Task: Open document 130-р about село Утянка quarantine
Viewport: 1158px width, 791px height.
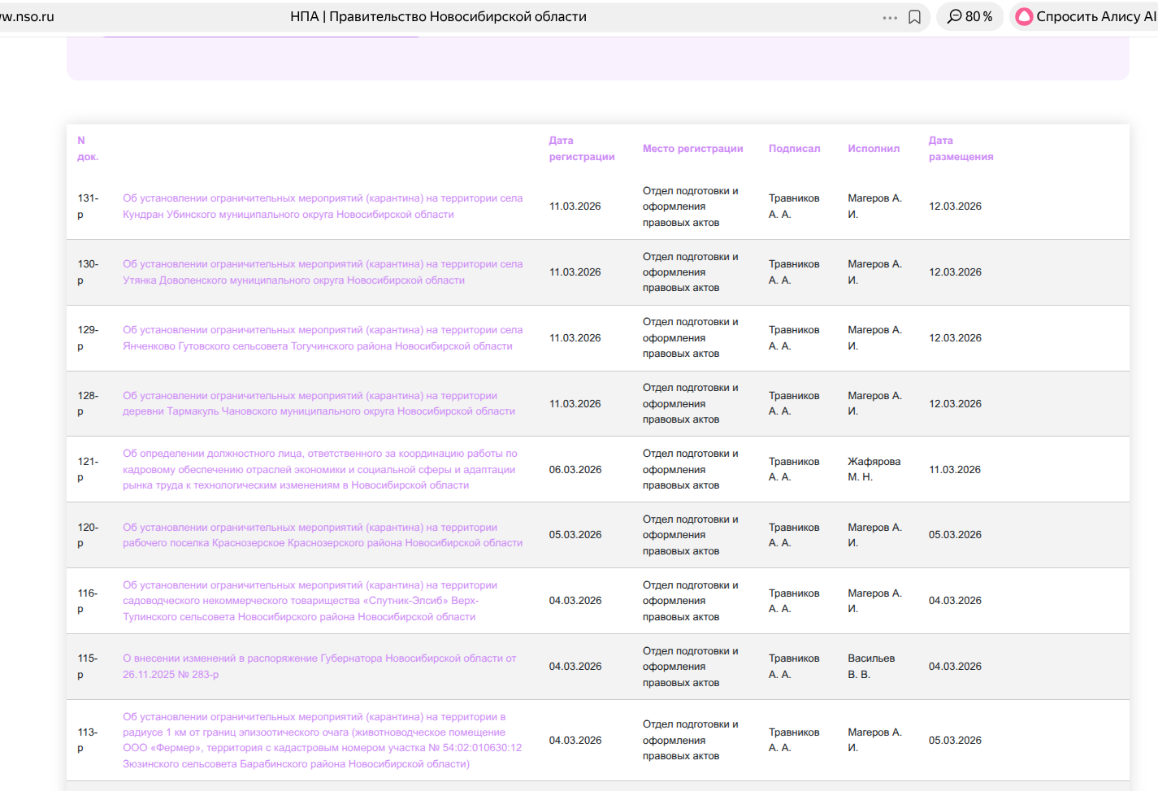Action: 323,272
